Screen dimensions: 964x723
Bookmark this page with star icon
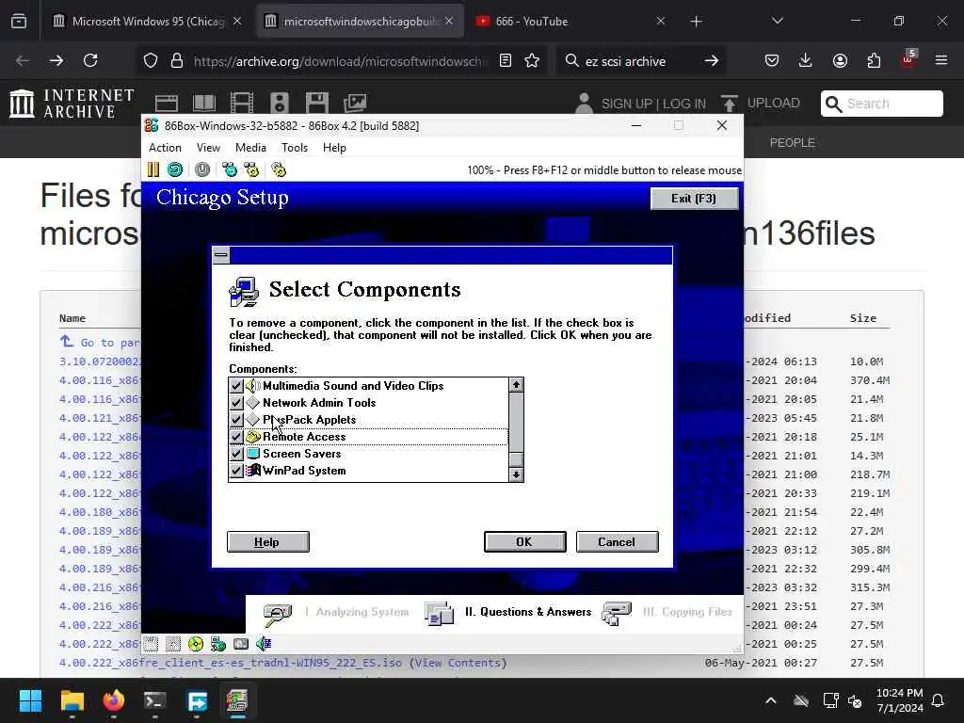point(532,60)
